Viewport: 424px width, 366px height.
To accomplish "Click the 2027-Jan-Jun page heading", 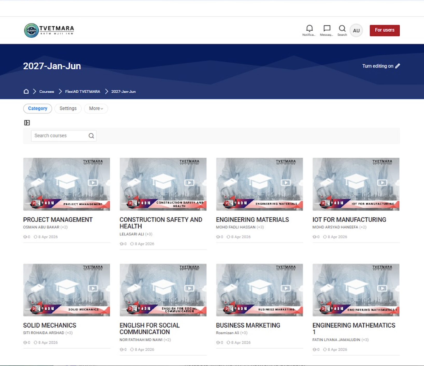I will click(52, 66).
